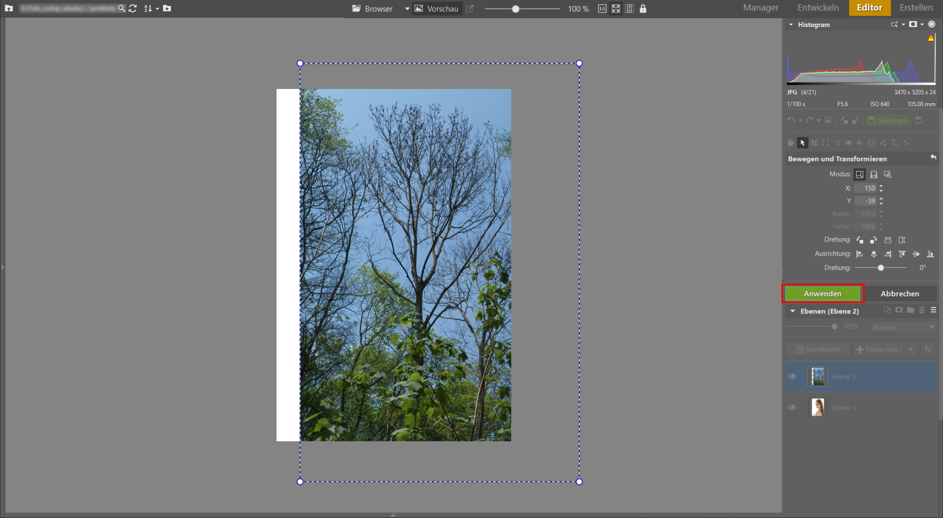Viewport: 943px width, 518px height.
Task: Open the sort order dropdown
Action: [157, 8]
